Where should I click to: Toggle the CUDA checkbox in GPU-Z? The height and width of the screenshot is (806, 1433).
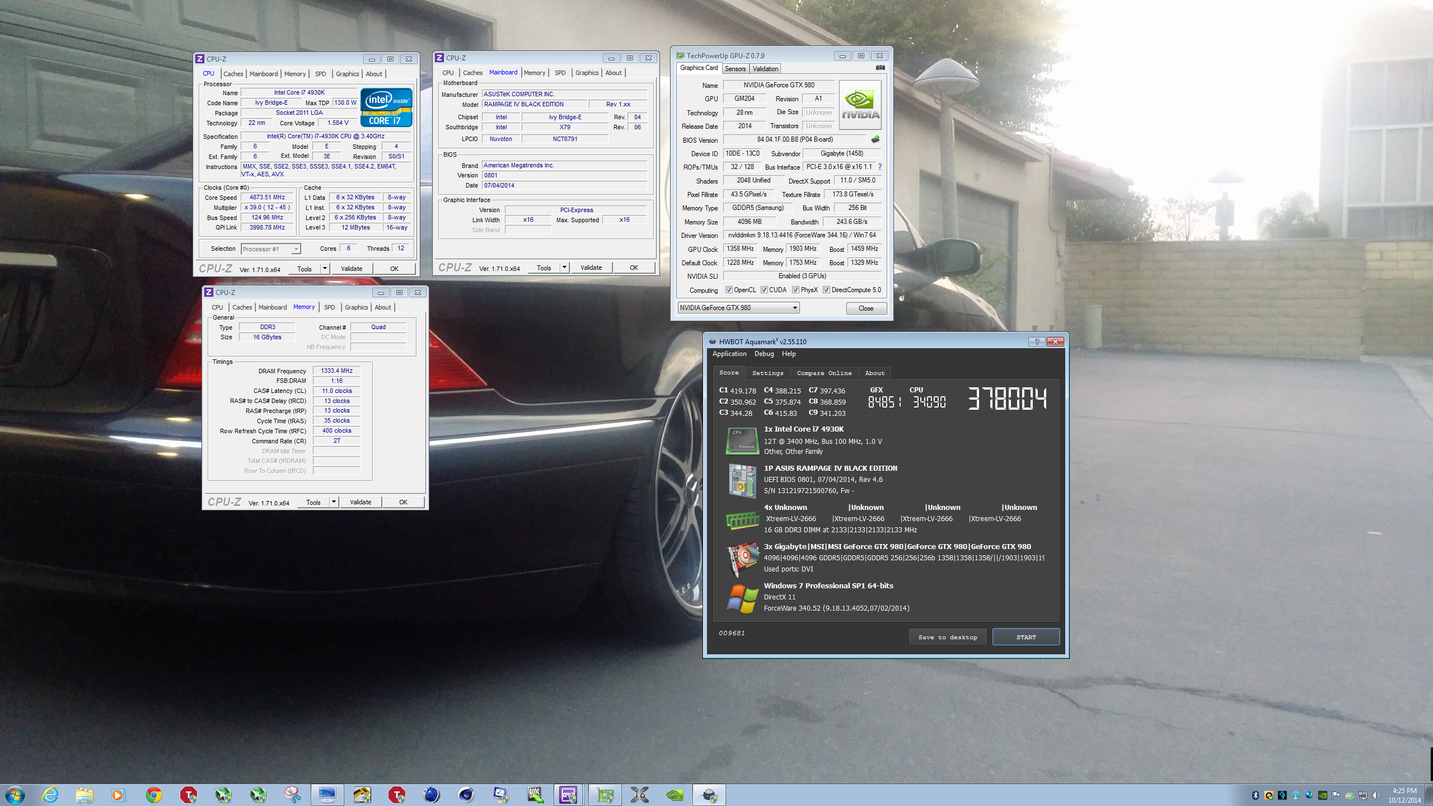764,290
